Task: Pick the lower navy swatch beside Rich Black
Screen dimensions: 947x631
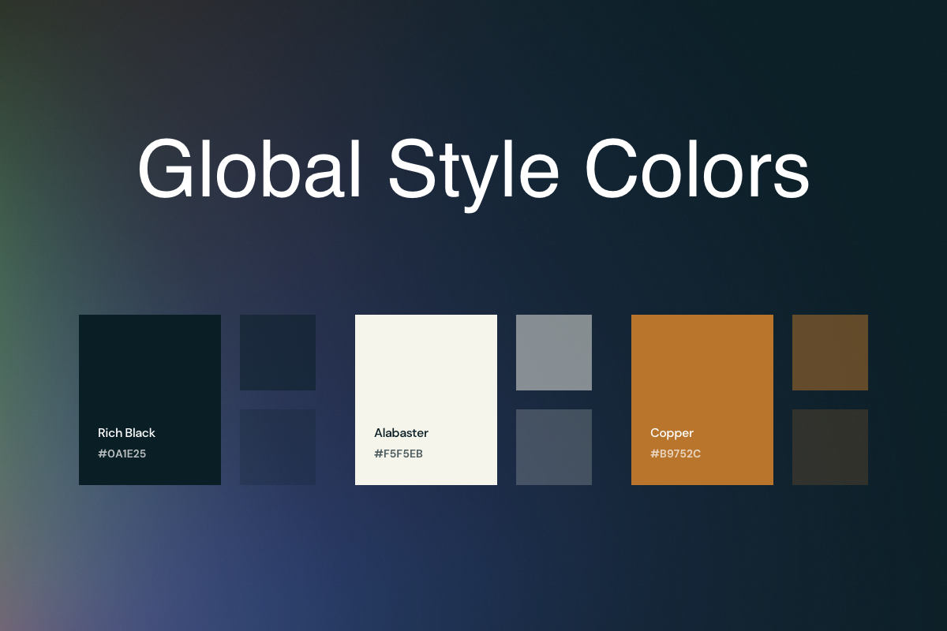Action: pos(278,447)
